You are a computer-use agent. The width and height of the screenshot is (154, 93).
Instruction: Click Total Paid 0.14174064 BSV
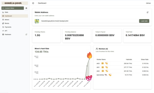coord(135,35)
